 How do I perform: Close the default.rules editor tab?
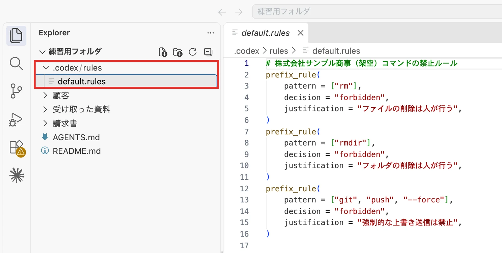301,33
